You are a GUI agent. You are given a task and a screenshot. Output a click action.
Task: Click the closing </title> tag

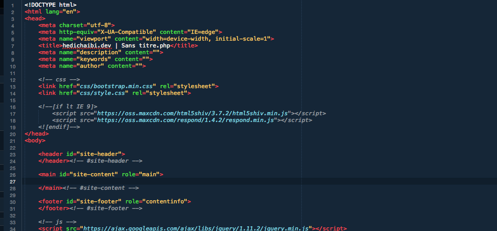pos(184,46)
